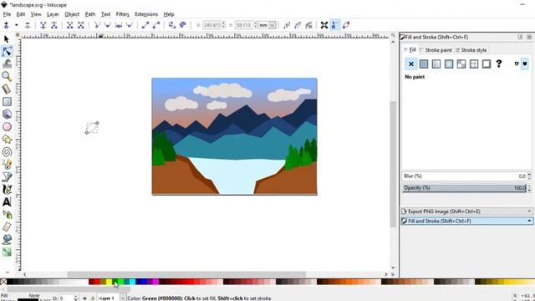Select the Calligraphy tool
Screen dimensions: 535x301
pyautogui.click(x=7, y=189)
